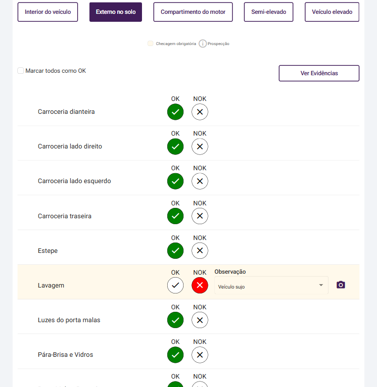Set Carroceria lado direito to NOK

(x=200, y=146)
